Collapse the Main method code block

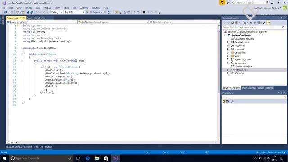pyautogui.click(x=22, y=60)
